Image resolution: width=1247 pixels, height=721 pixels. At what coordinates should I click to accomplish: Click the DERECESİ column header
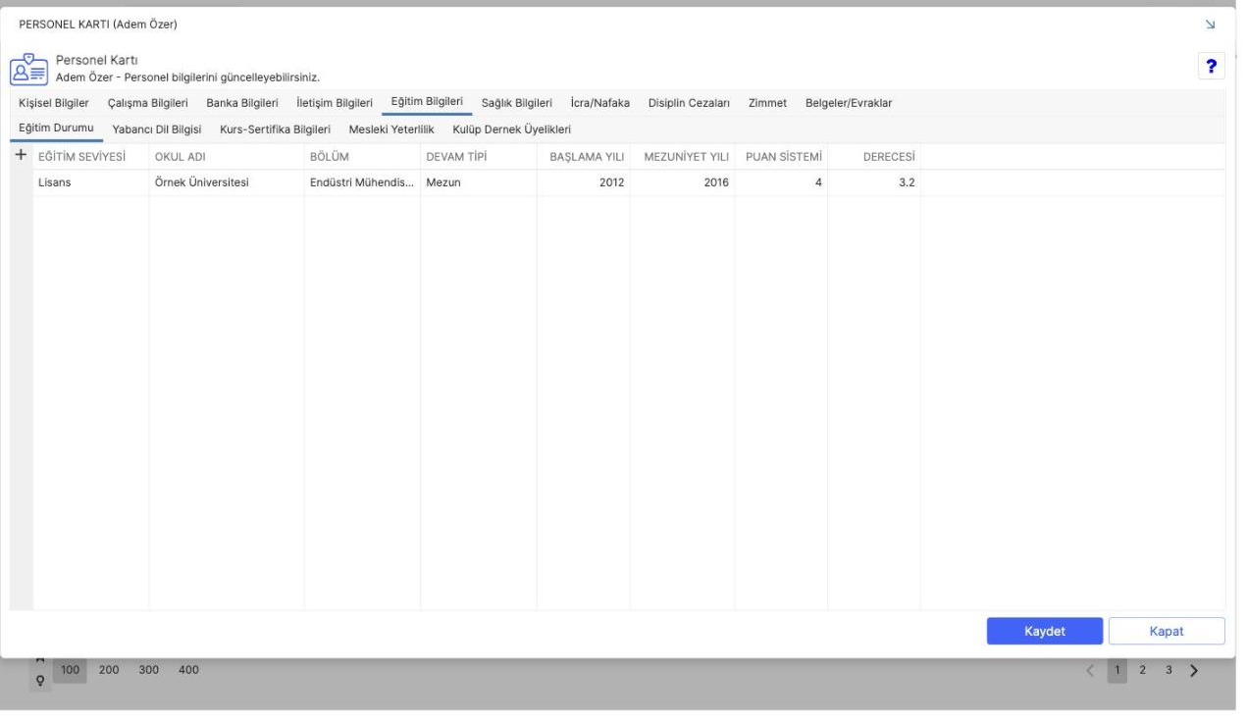874,156
